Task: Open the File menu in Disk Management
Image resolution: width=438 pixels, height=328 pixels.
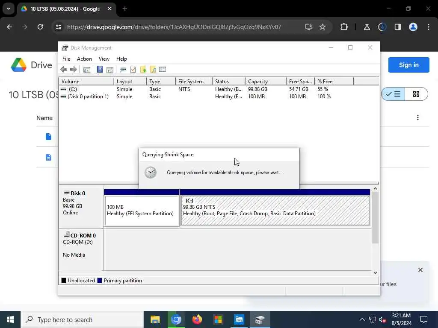Action: (x=66, y=59)
